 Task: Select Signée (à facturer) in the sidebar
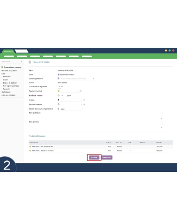tap(10, 83)
